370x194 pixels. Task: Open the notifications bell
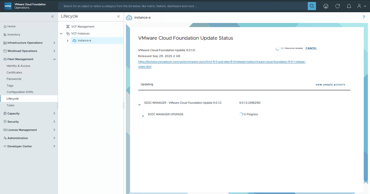[x=349, y=6]
